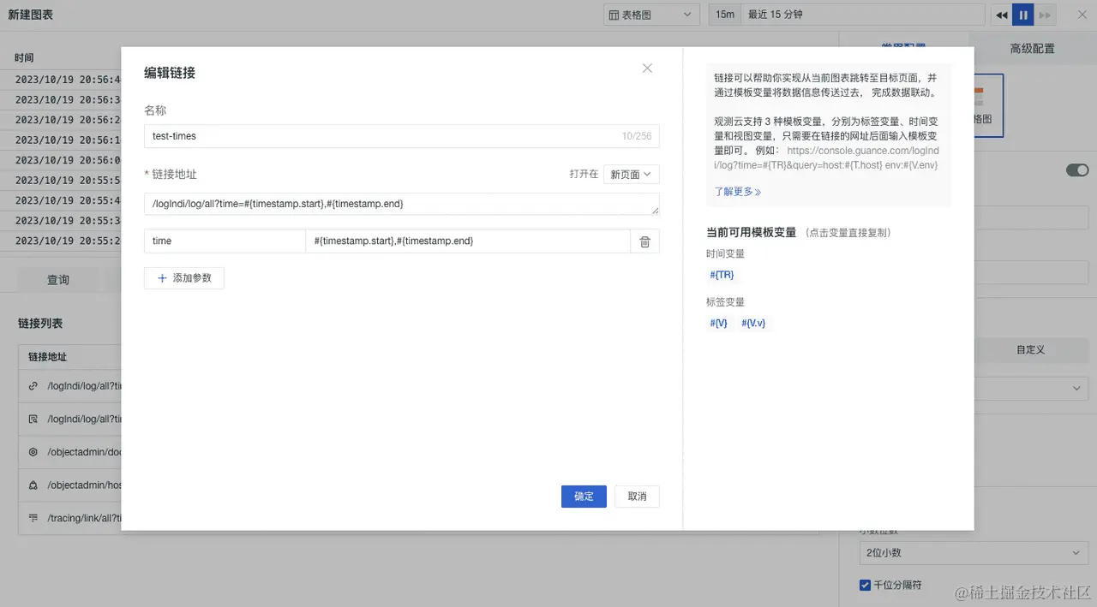The width and height of the screenshot is (1097, 607).
Task: Open the 新页面 open-in dropdown
Action: click(x=631, y=175)
